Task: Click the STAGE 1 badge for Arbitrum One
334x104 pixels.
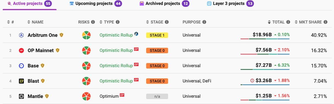Action: (x=157, y=35)
